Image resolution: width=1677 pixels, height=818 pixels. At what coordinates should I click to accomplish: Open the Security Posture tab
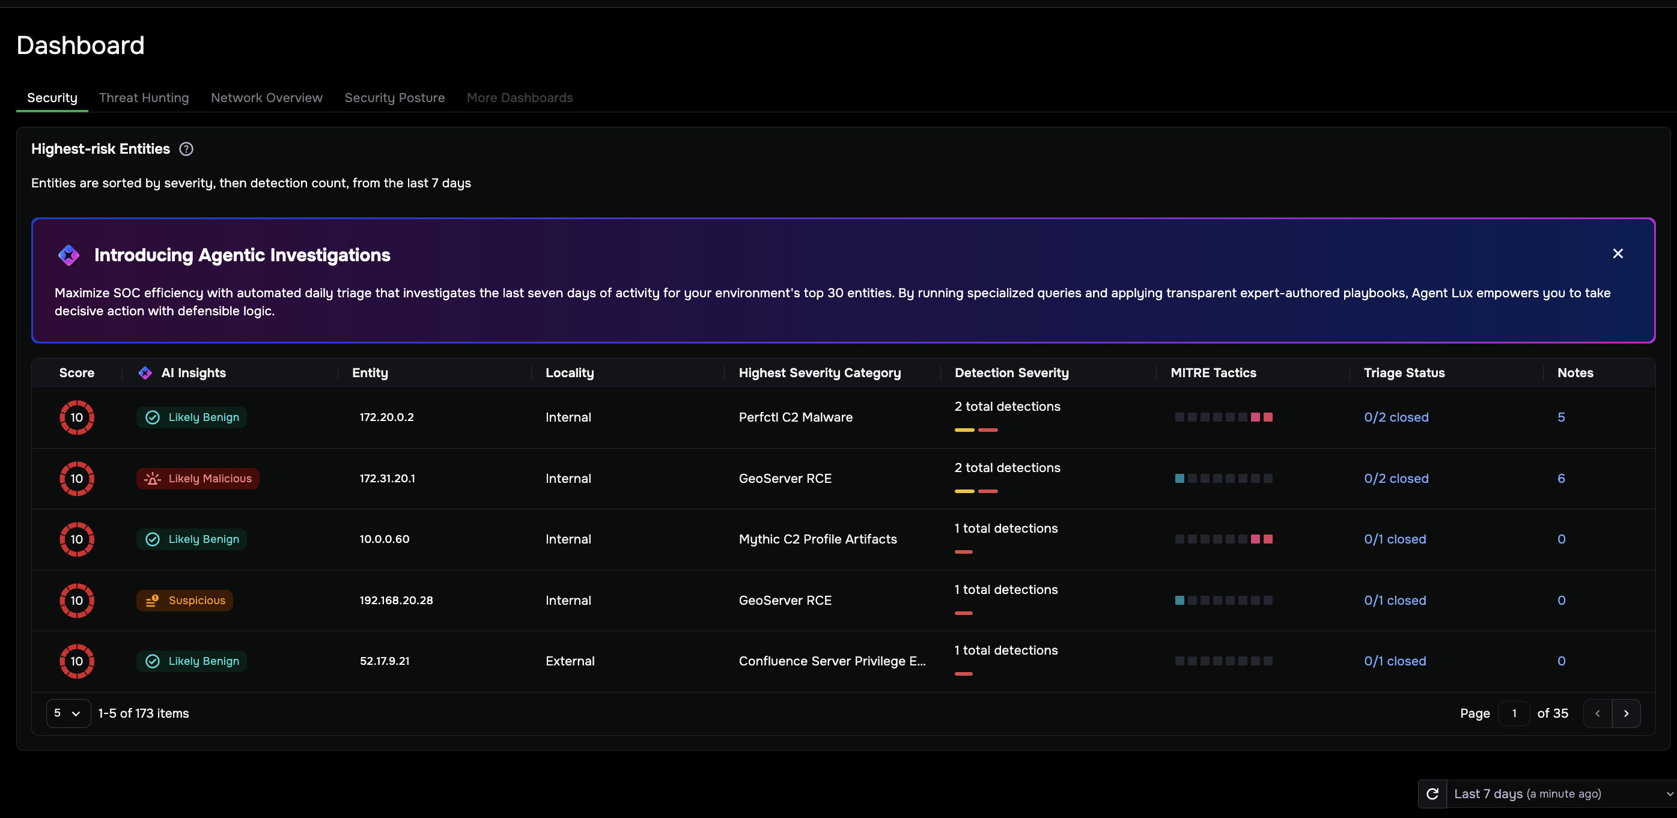(x=395, y=98)
